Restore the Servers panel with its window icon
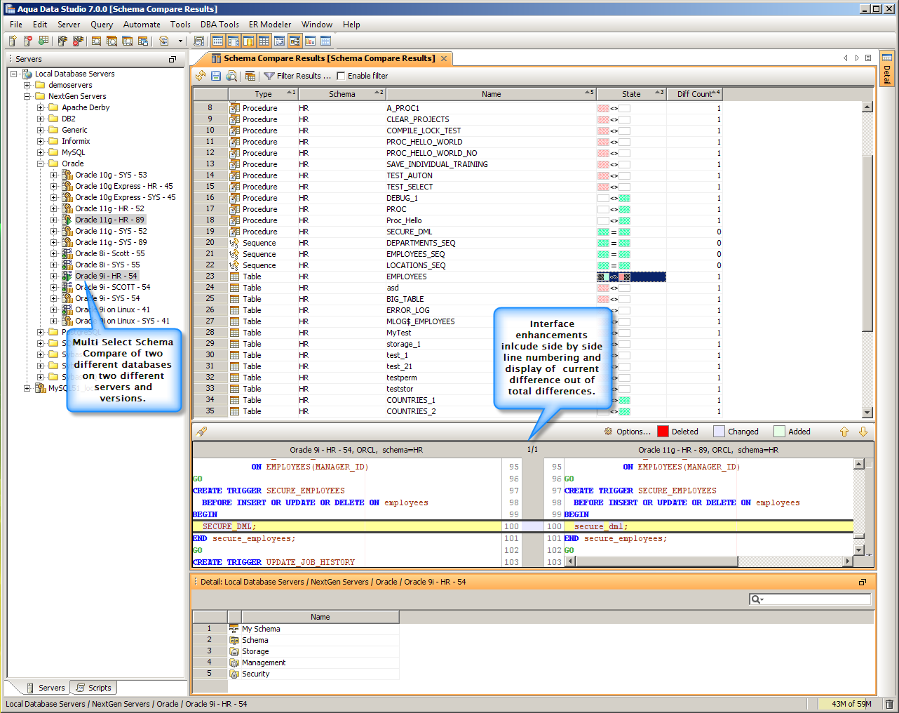The width and height of the screenshot is (899, 713). pyautogui.click(x=173, y=60)
